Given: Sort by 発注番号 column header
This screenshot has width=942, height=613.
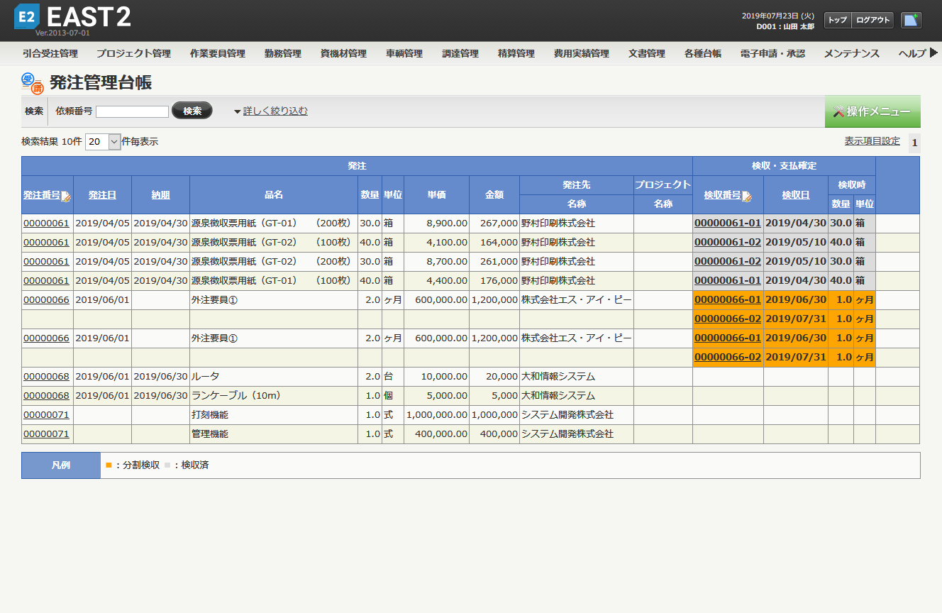Looking at the screenshot, I should click(x=42, y=195).
